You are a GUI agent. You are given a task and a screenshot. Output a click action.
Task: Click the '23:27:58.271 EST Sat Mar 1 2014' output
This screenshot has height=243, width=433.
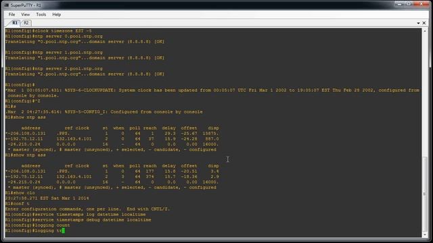pyautogui.click(x=47, y=198)
